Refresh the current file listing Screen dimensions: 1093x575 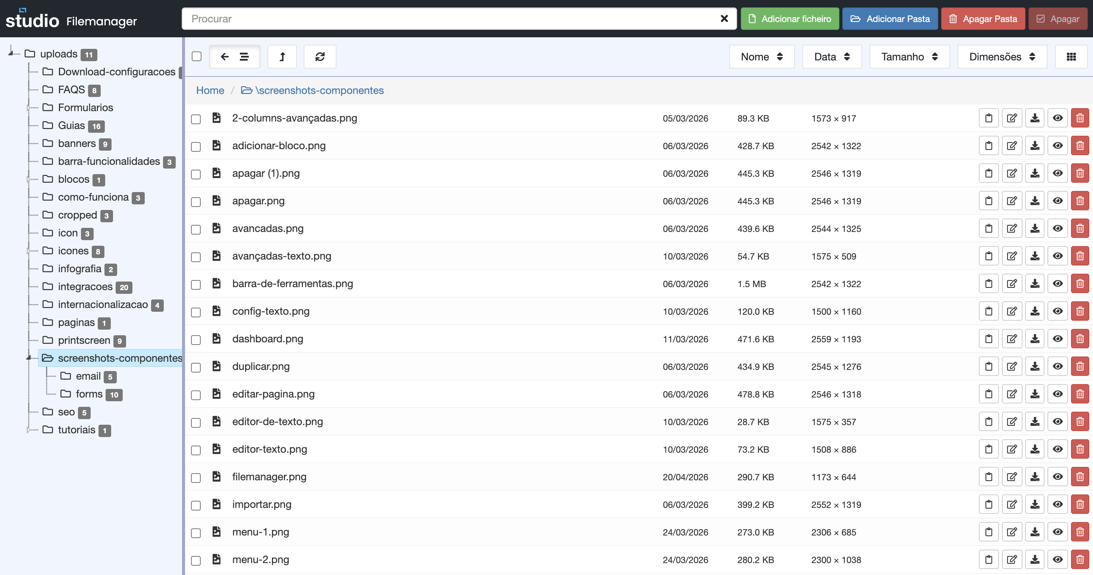point(320,56)
